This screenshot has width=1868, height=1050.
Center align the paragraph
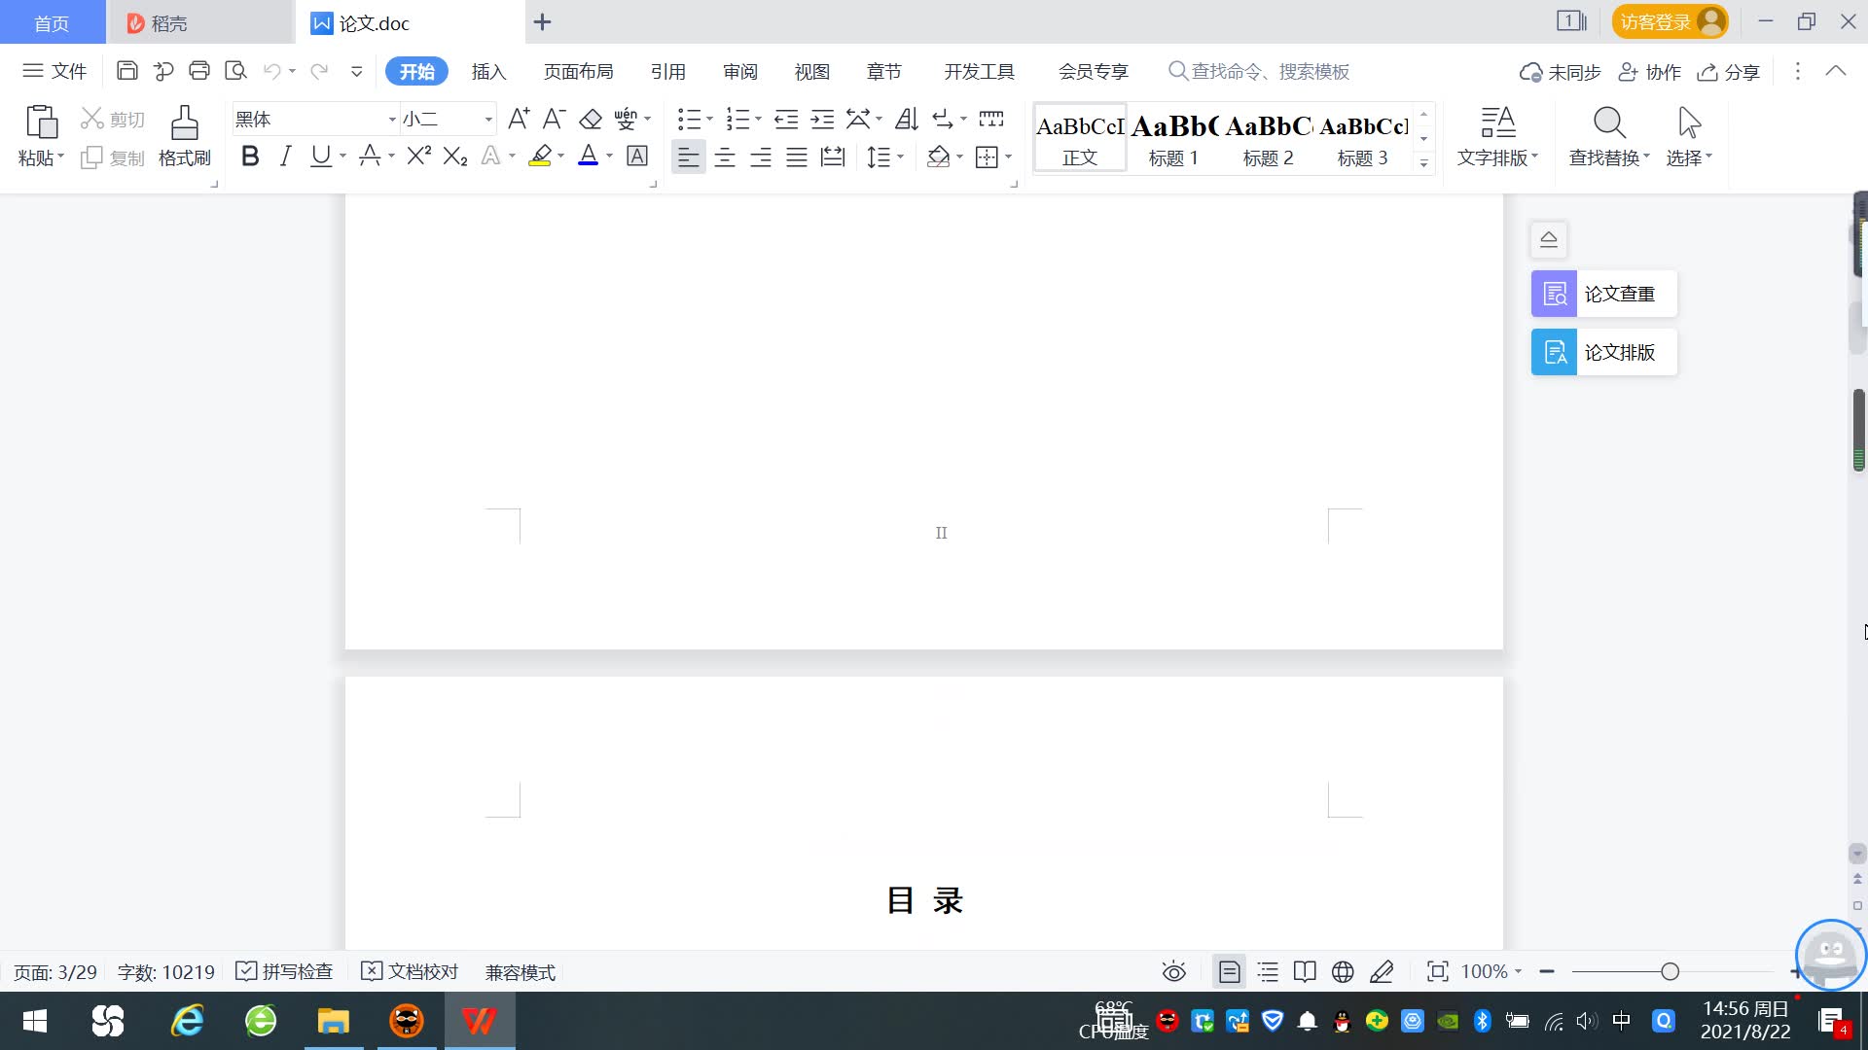(725, 157)
